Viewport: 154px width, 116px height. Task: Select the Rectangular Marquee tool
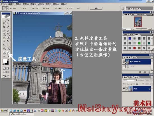(x=4, y=20)
